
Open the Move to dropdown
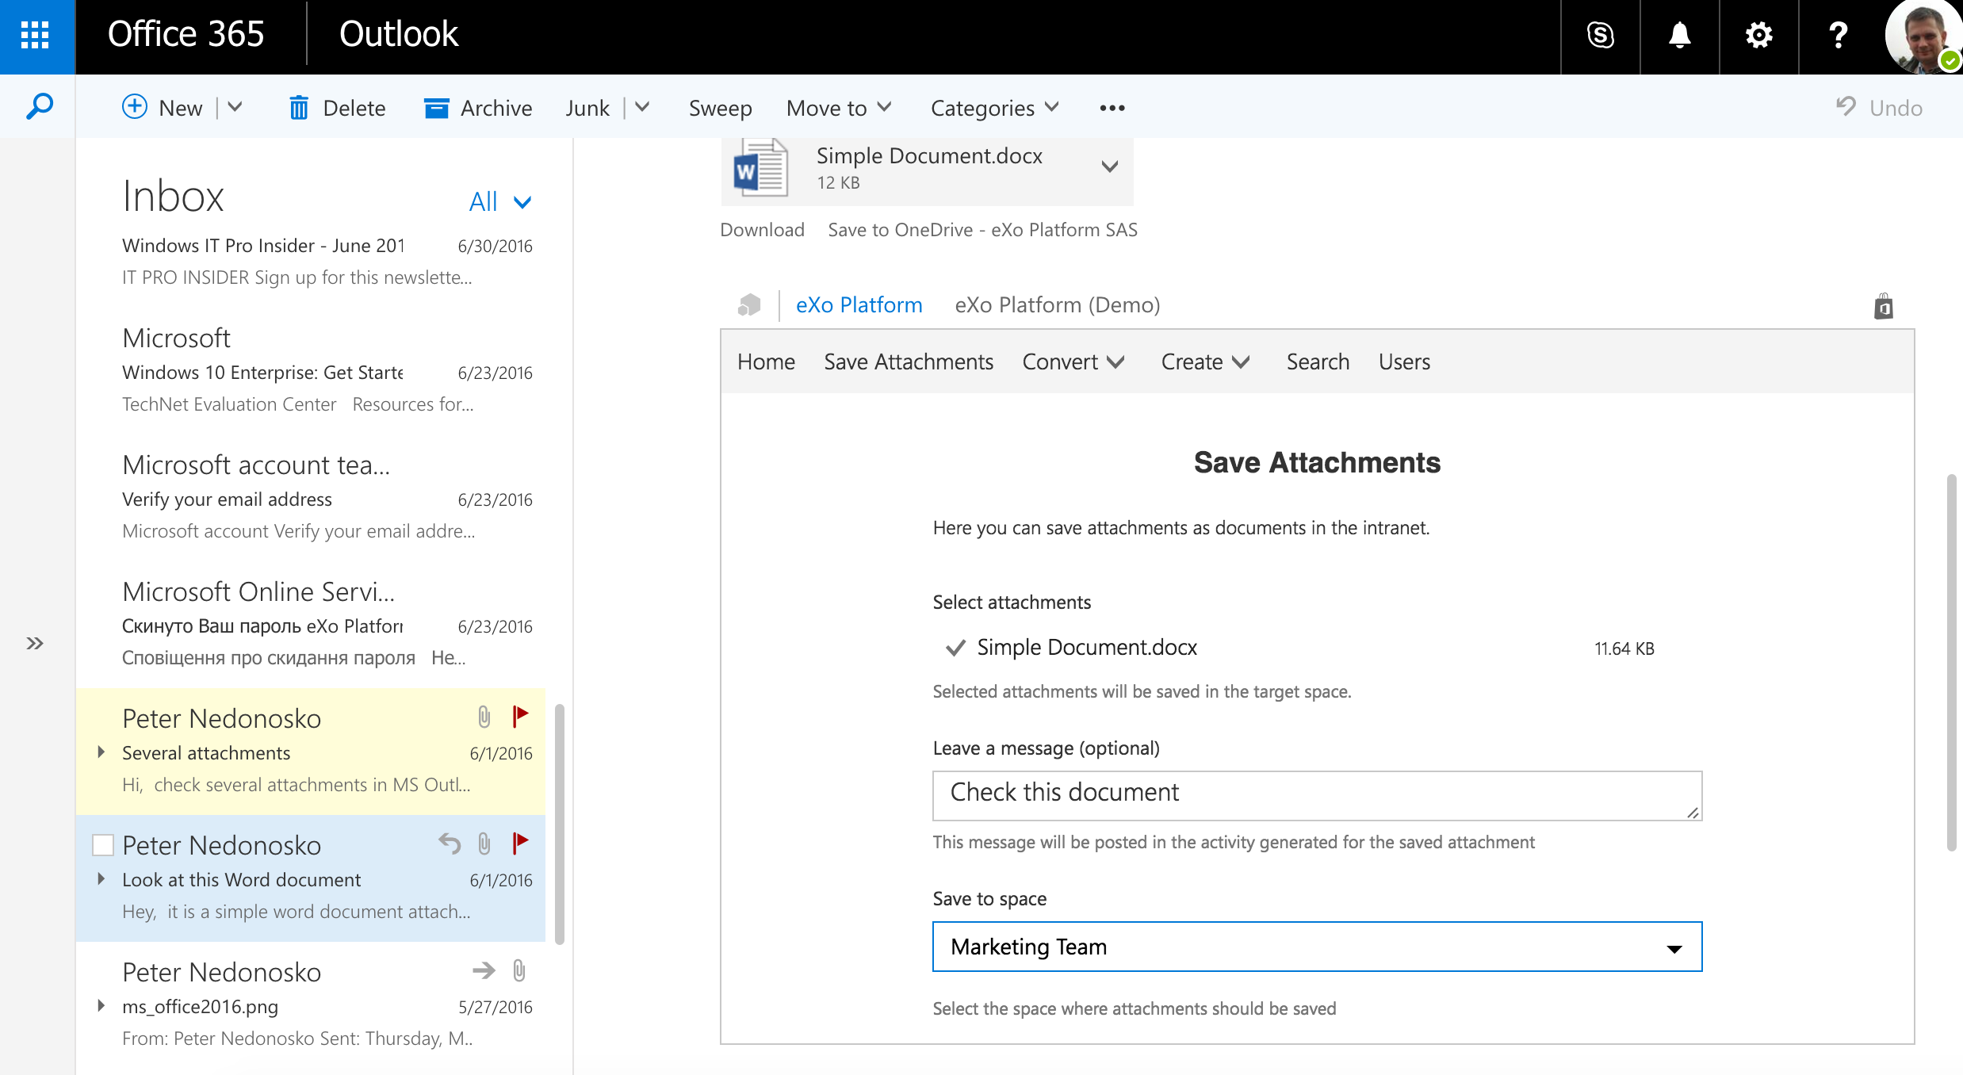839,108
